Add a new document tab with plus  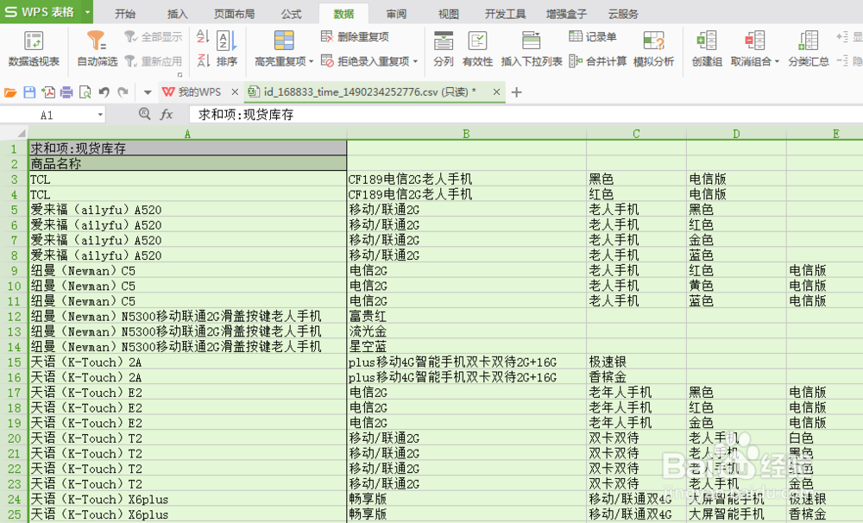(516, 92)
